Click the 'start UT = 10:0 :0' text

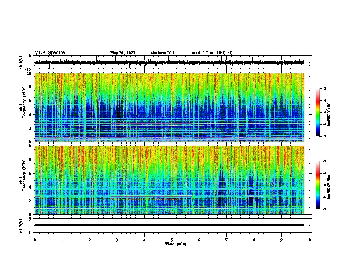[x=212, y=53]
